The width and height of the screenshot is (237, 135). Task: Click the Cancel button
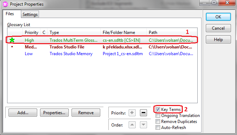pyautogui.click(x=218, y=28)
